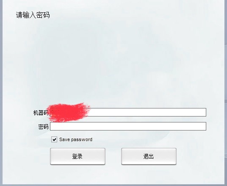Click the middle of the password text box
The width and height of the screenshot is (227, 186).
[x=128, y=126]
